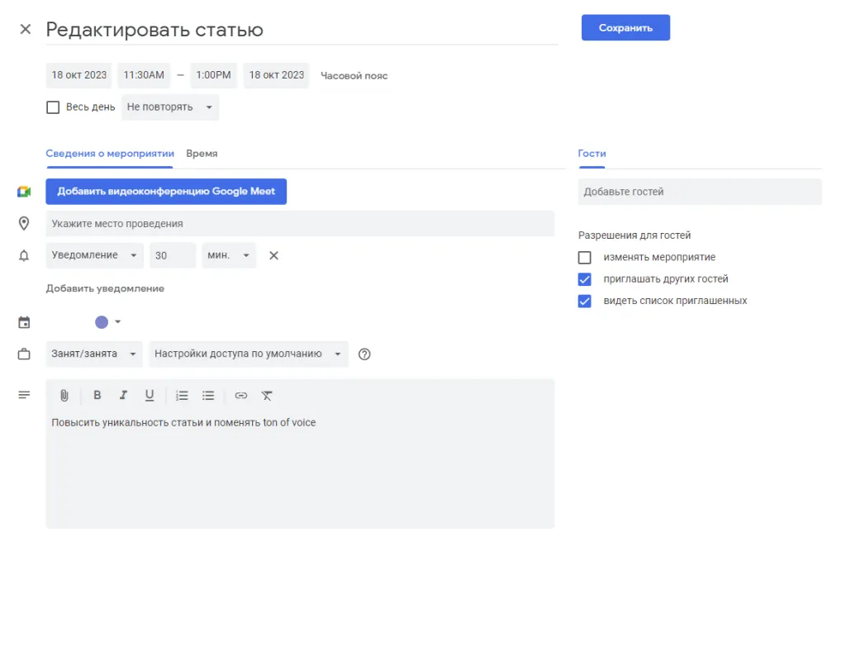The image size is (846, 651).
Task: Remove the 30-minute notification with the X icon
Action: coord(273,255)
